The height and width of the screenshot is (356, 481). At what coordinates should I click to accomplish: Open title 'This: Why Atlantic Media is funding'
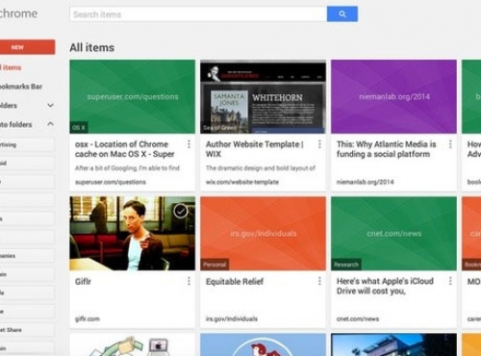[387, 149]
